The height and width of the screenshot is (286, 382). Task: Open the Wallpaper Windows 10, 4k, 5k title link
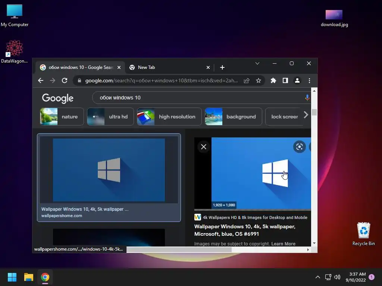tap(245, 230)
